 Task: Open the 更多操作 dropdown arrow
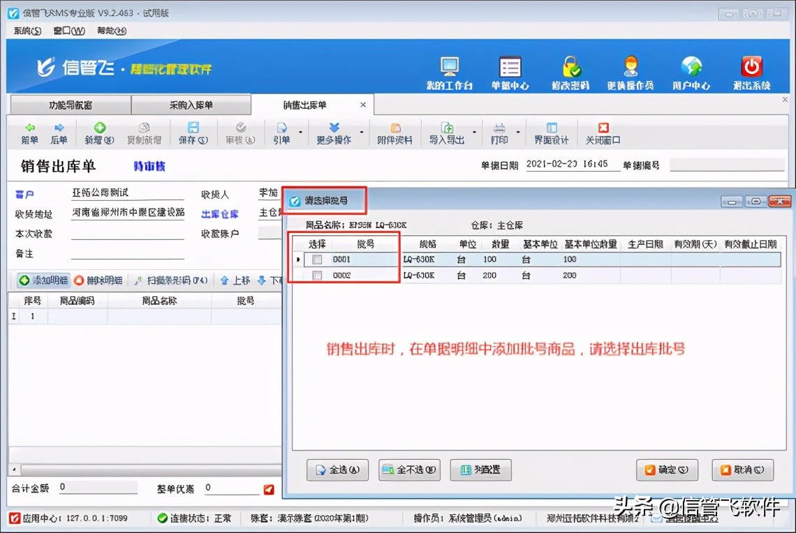(x=362, y=133)
